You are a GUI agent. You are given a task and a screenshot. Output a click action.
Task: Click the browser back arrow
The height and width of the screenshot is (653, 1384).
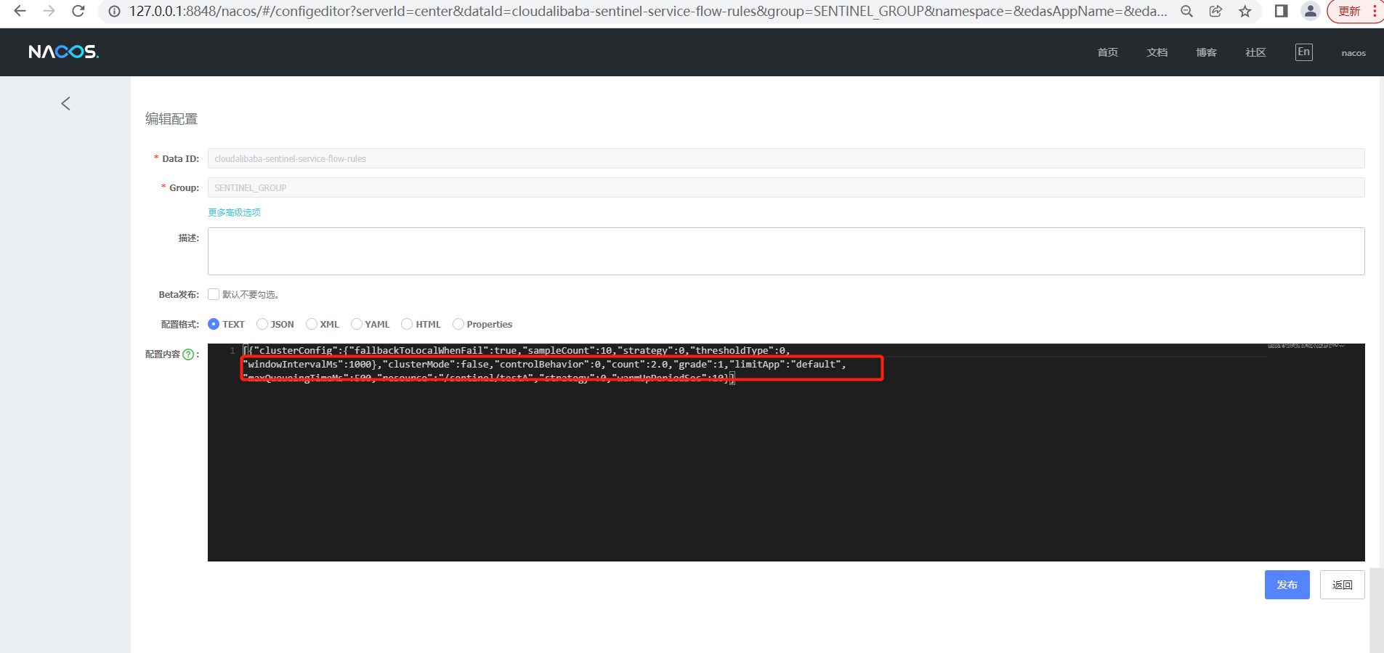pos(20,11)
